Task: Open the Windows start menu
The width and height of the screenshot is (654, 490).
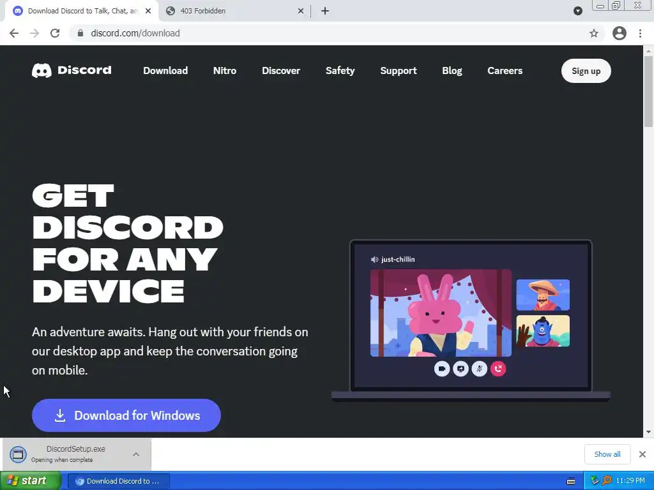Action: (31, 481)
